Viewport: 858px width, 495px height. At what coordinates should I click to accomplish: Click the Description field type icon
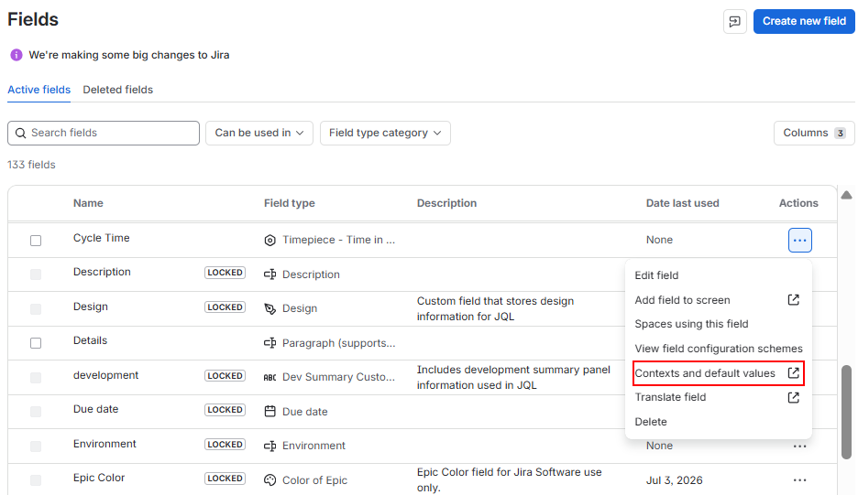coord(269,274)
